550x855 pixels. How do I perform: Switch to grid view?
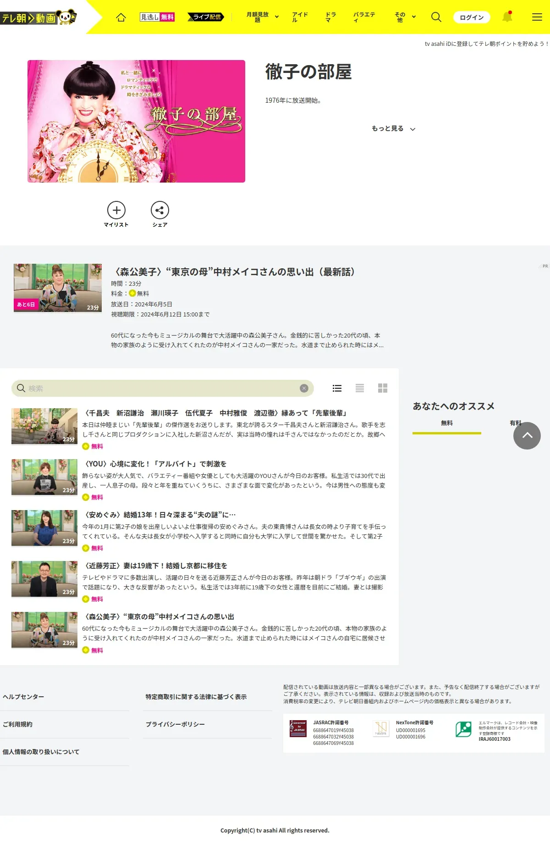coord(383,388)
